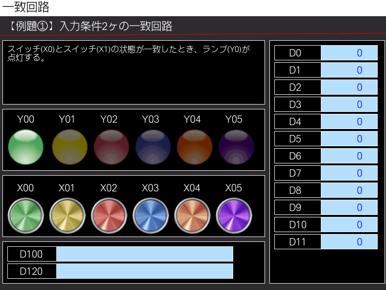Screen dimensions: 386x290
Task: Toggle the yellow X01 switch
Action: (x=67, y=216)
